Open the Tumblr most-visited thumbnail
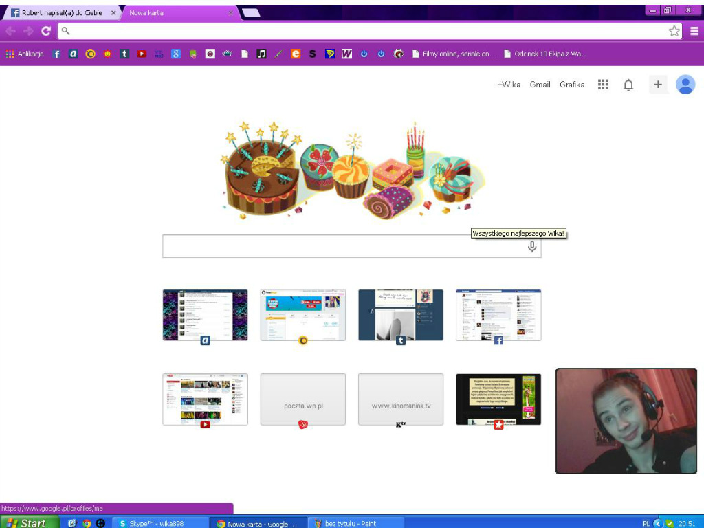Screen dimensions: 704x528 pyautogui.click(x=401, y=315)
